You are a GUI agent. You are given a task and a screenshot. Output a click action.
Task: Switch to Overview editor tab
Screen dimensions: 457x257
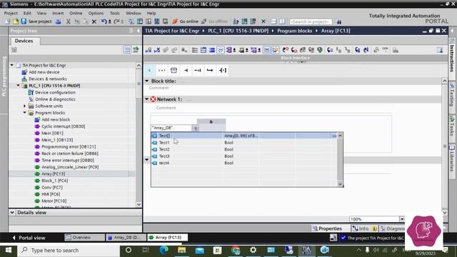[x=84, y=238]
